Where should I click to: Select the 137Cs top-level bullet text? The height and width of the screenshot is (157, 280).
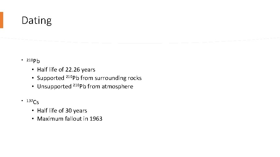(x=33, y=102)
